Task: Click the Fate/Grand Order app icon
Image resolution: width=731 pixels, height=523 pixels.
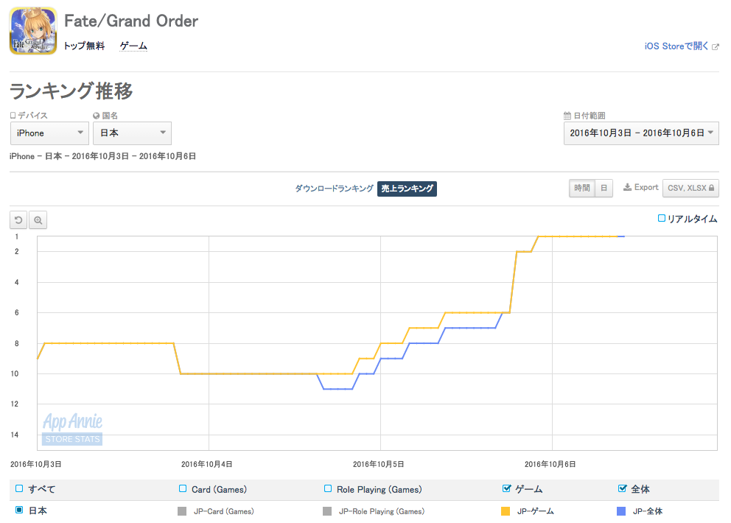Action: point(33,31)
